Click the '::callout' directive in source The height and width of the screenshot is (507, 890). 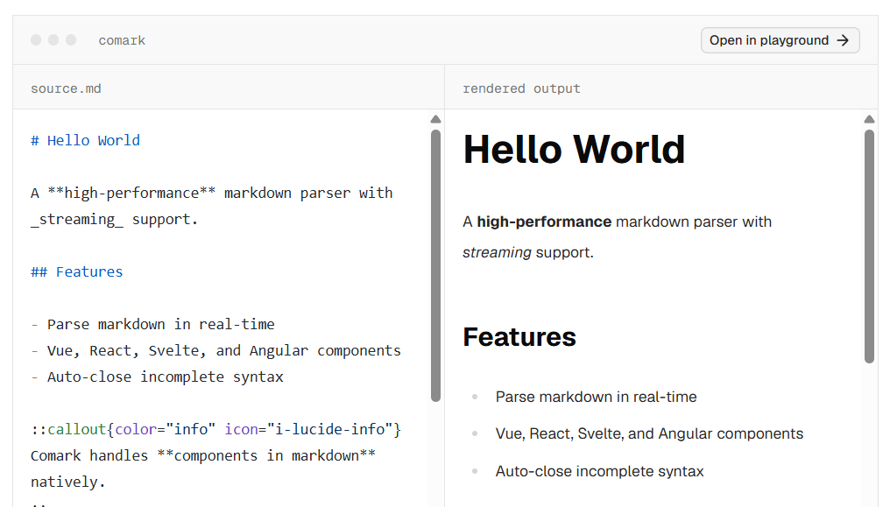(68, 429)
